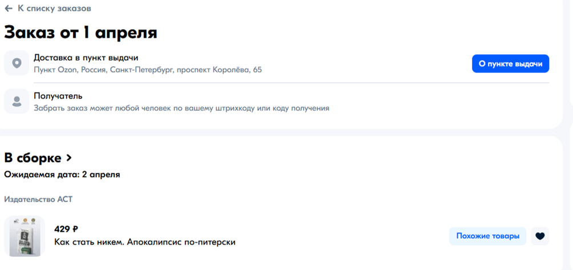Toggle the heart favorite icon

pos(540,236)
